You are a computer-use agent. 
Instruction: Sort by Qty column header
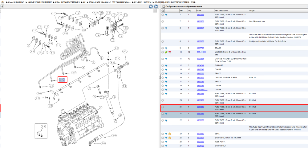(x=189, y=10)
